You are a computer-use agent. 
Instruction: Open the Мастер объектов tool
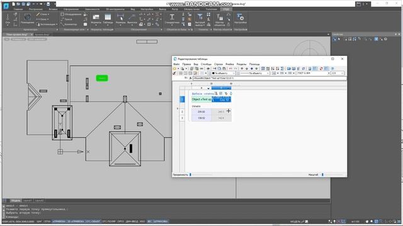(x=220, y=19)
